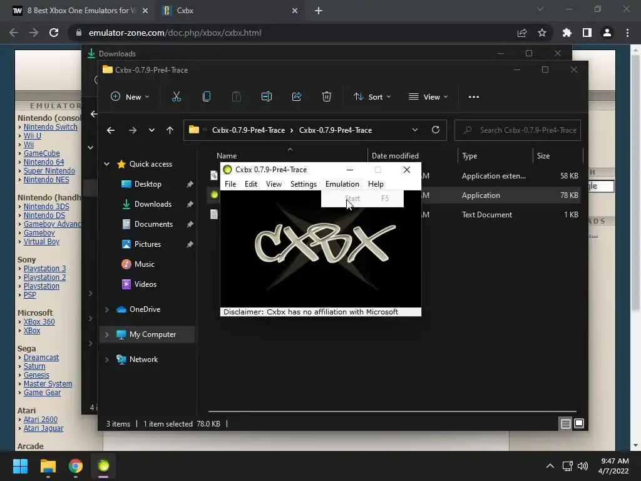
Task: Click the Paste clipboard icon in Explorer toolbar
Action: (236, 97)
